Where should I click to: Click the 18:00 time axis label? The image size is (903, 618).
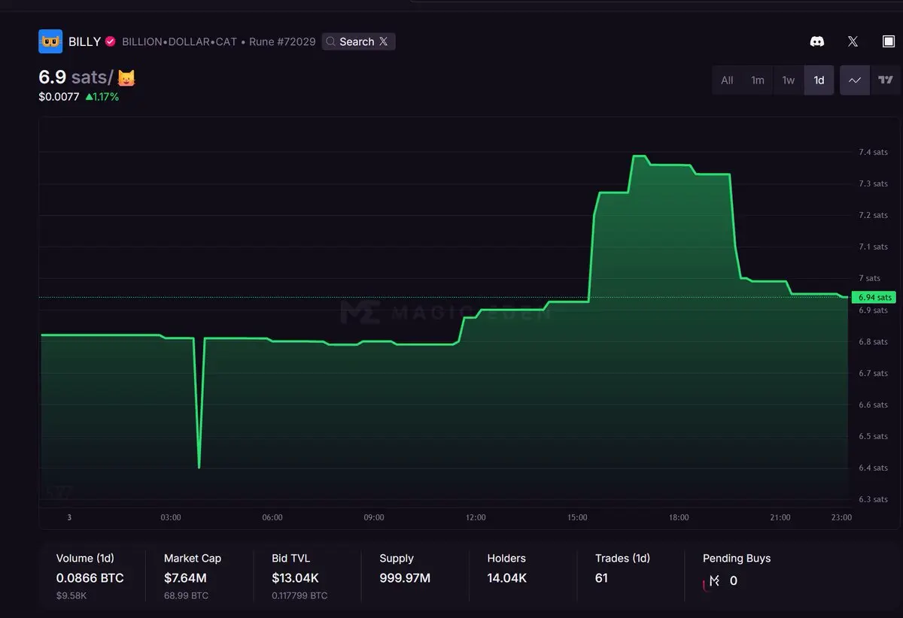point(679,517)
